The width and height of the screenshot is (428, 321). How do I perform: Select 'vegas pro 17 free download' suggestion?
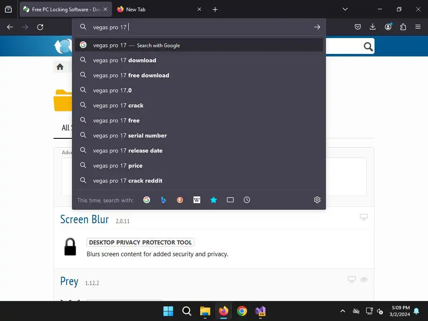[x=199, y=75]
